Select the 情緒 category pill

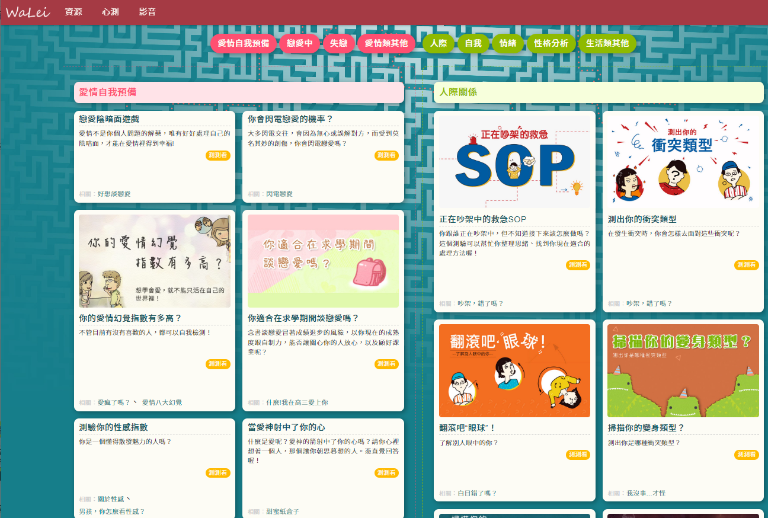(x=508, y=43)
